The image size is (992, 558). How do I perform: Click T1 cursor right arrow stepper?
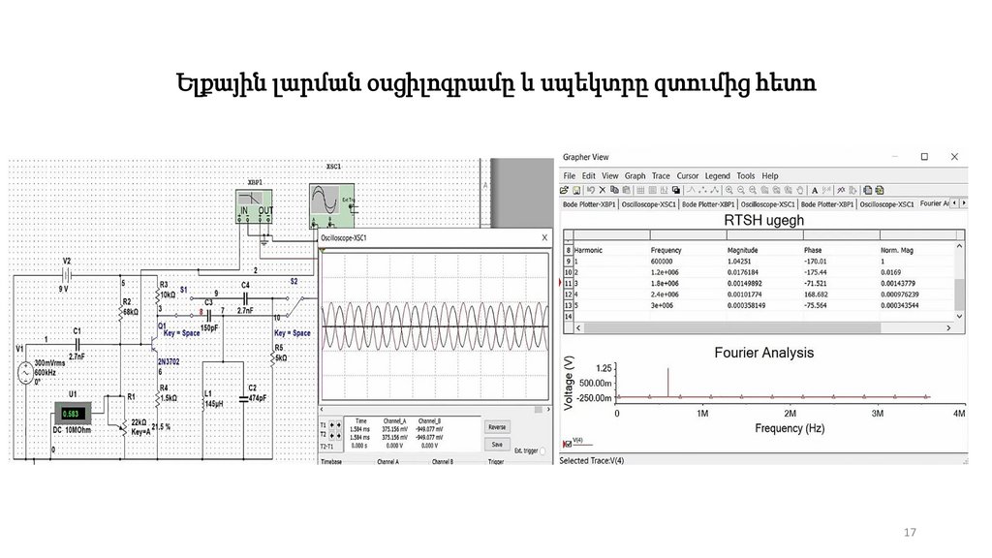(338, 425)
